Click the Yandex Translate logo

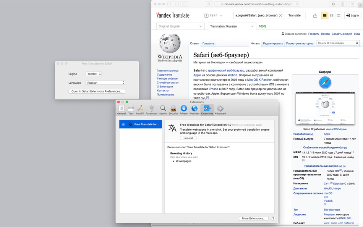[173, 15]
